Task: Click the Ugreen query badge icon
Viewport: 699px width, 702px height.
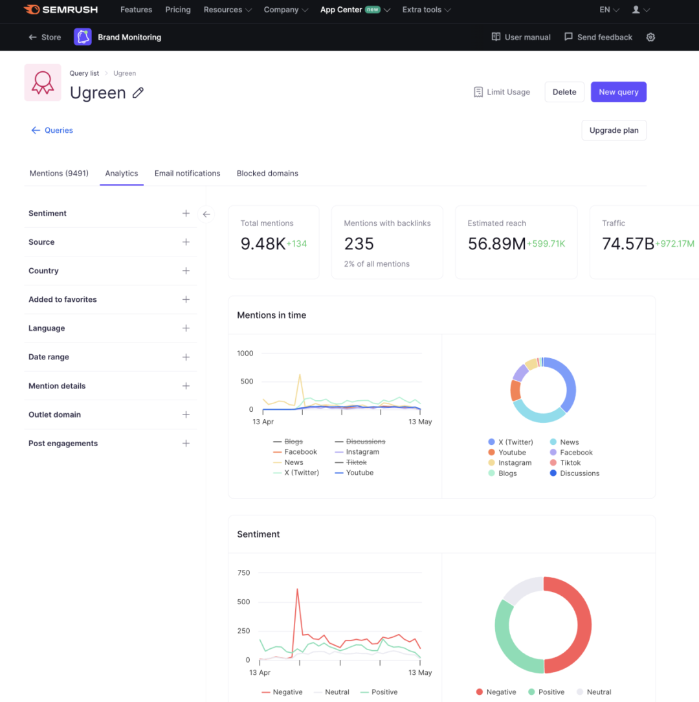Action: (43, 82)
